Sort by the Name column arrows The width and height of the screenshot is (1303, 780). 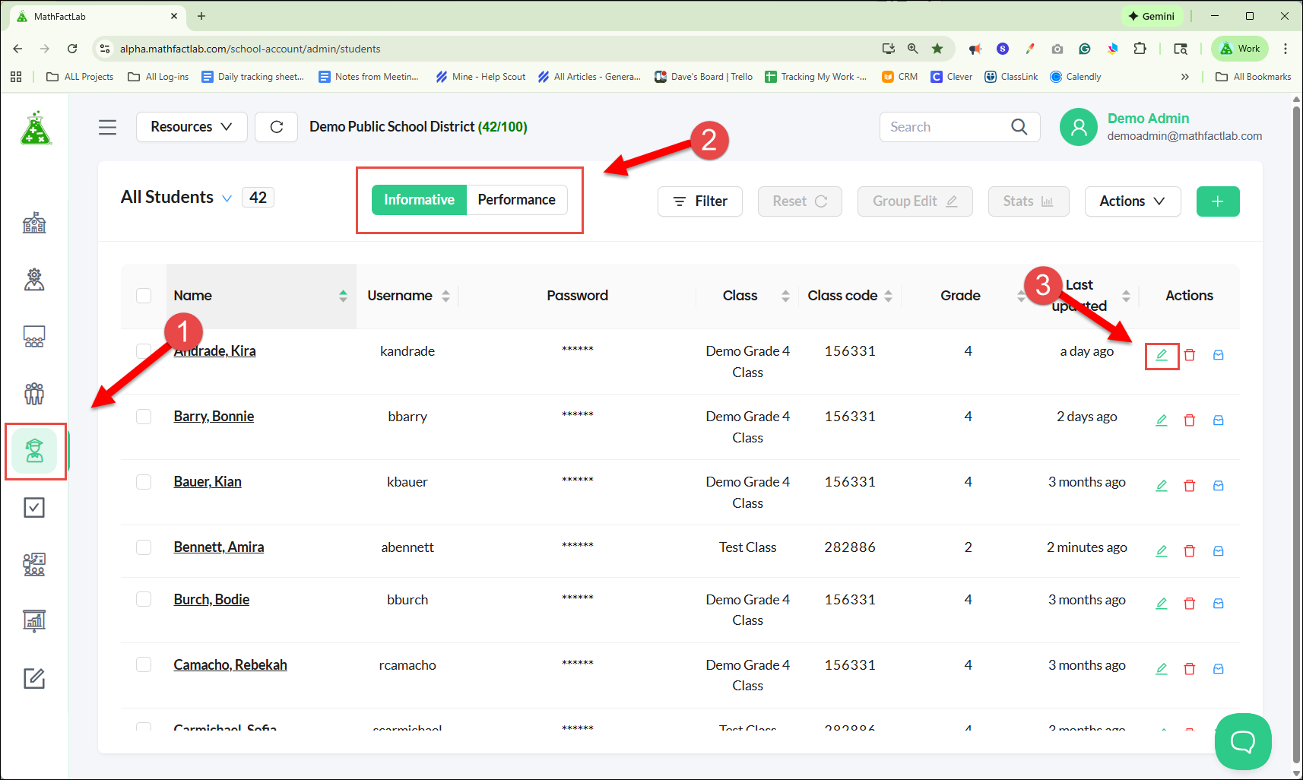point(343,296)
